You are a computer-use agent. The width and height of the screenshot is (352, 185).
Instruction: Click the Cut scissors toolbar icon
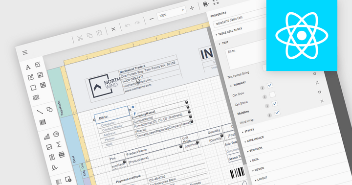(x=80, y=38)
